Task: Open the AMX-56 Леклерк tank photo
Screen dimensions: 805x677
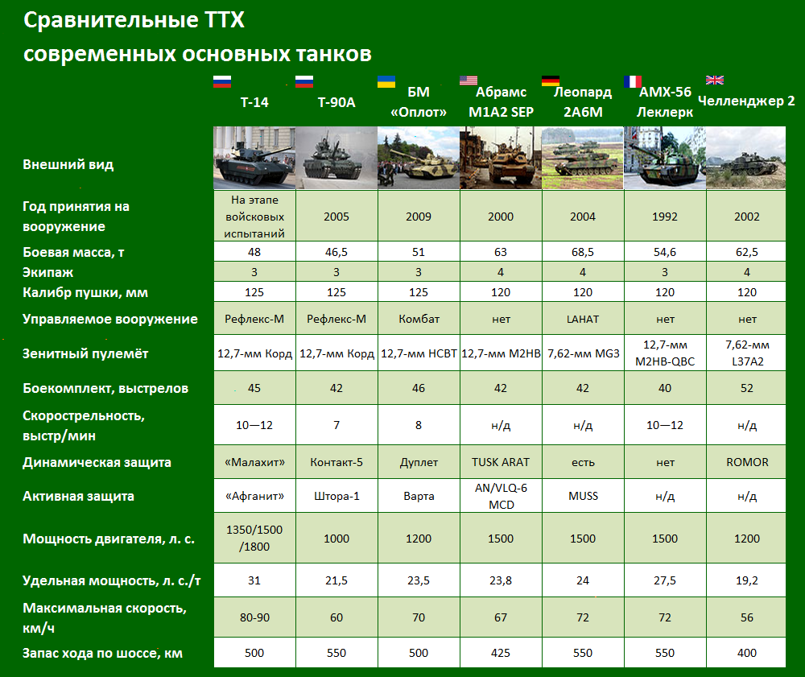Action: coord(665,158)
